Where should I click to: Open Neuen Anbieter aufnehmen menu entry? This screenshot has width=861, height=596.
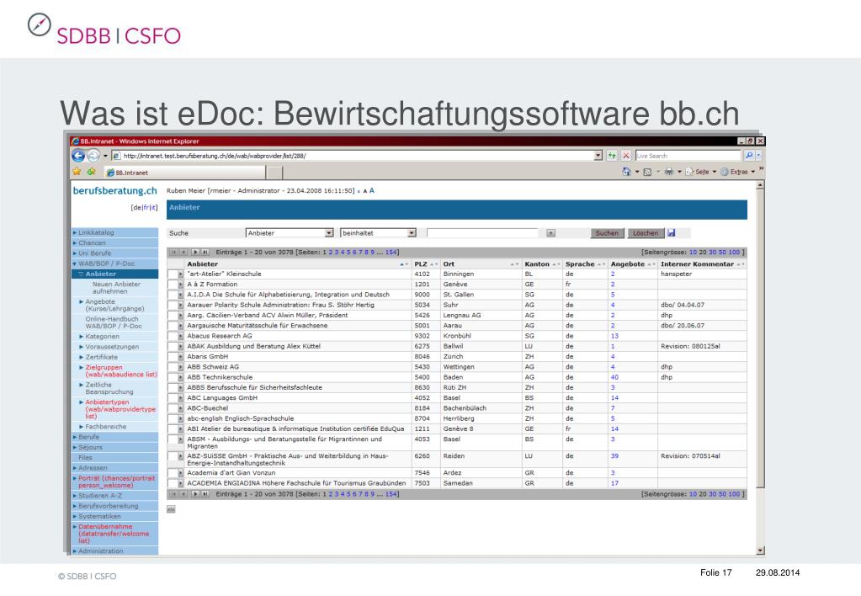[116, 288]
